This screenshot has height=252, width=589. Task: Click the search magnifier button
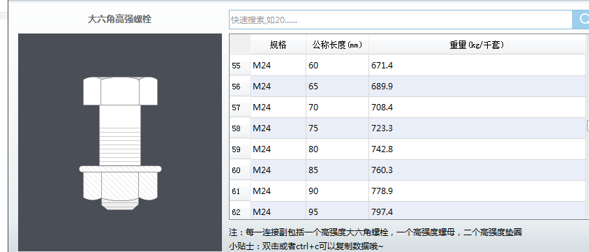point(581,20)
